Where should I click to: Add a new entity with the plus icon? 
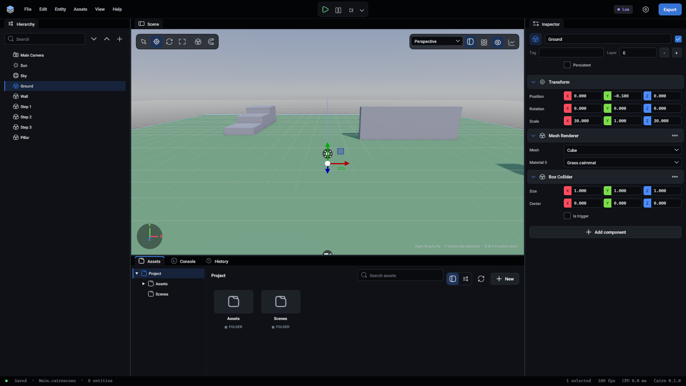120,39
